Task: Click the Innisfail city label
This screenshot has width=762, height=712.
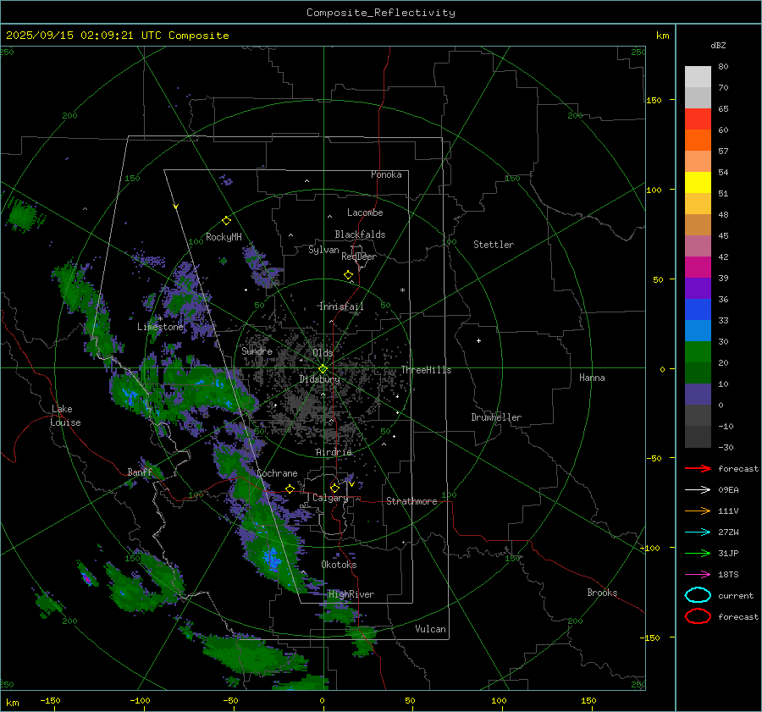Action: click(341, 306)
